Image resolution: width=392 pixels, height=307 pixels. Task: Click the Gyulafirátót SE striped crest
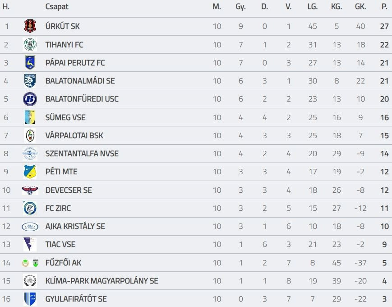(x=30, y=299)
